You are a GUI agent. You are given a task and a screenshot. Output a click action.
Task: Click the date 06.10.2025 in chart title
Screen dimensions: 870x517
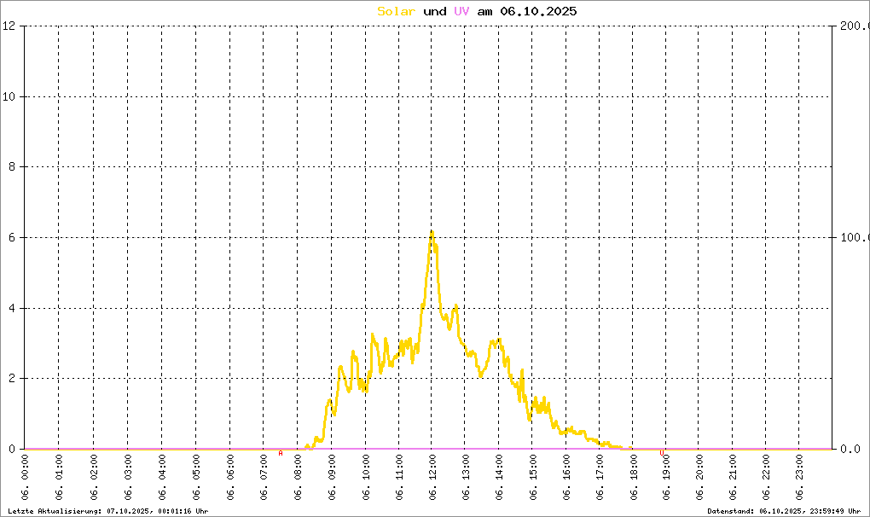(538, 11)
